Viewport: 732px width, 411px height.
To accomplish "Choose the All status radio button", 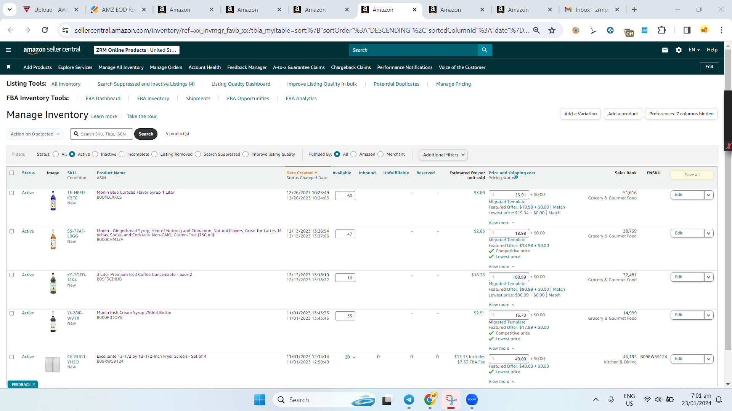I will click(56, 154).
